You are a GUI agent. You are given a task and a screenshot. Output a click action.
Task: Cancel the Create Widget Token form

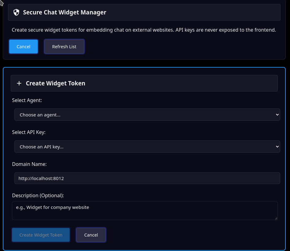[x=91, y=235]
